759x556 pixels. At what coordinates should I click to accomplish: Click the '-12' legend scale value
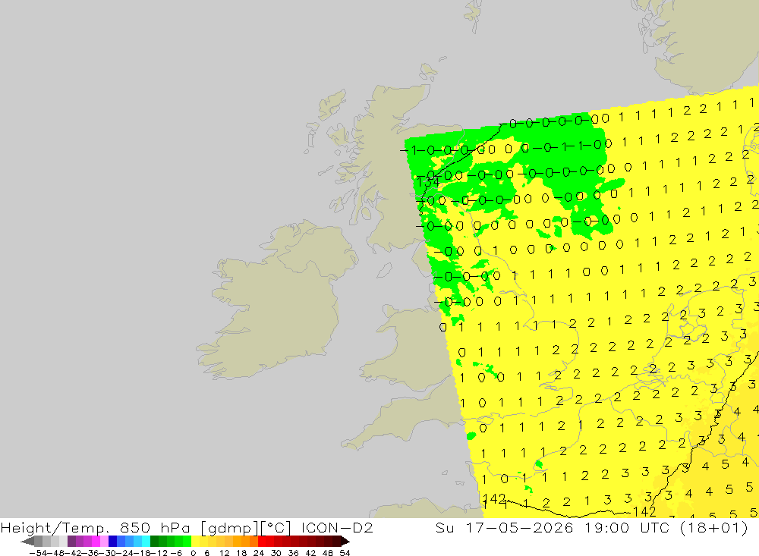(159, 553)
